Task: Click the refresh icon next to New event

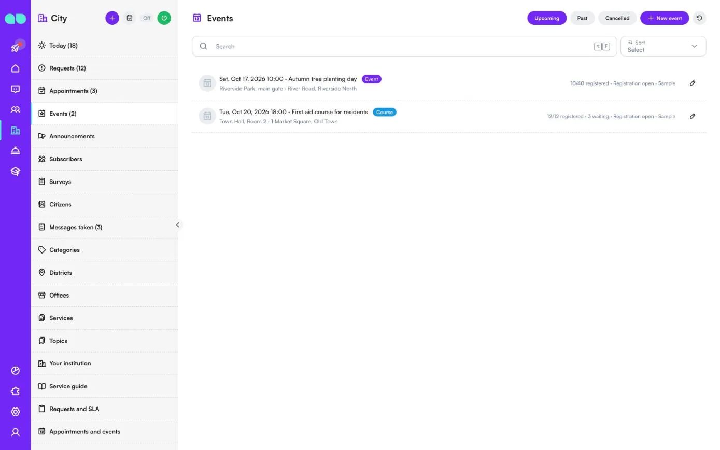Action: tap(699, 18)
